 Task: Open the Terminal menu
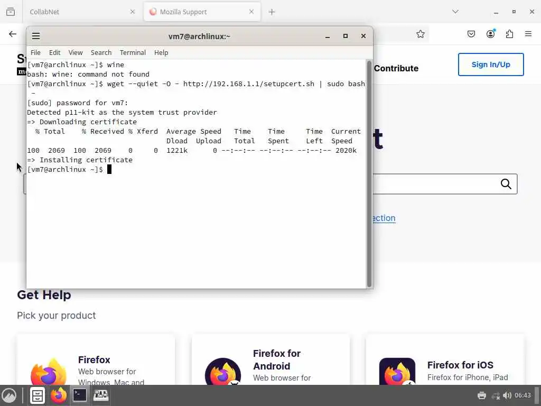(133, 52)
